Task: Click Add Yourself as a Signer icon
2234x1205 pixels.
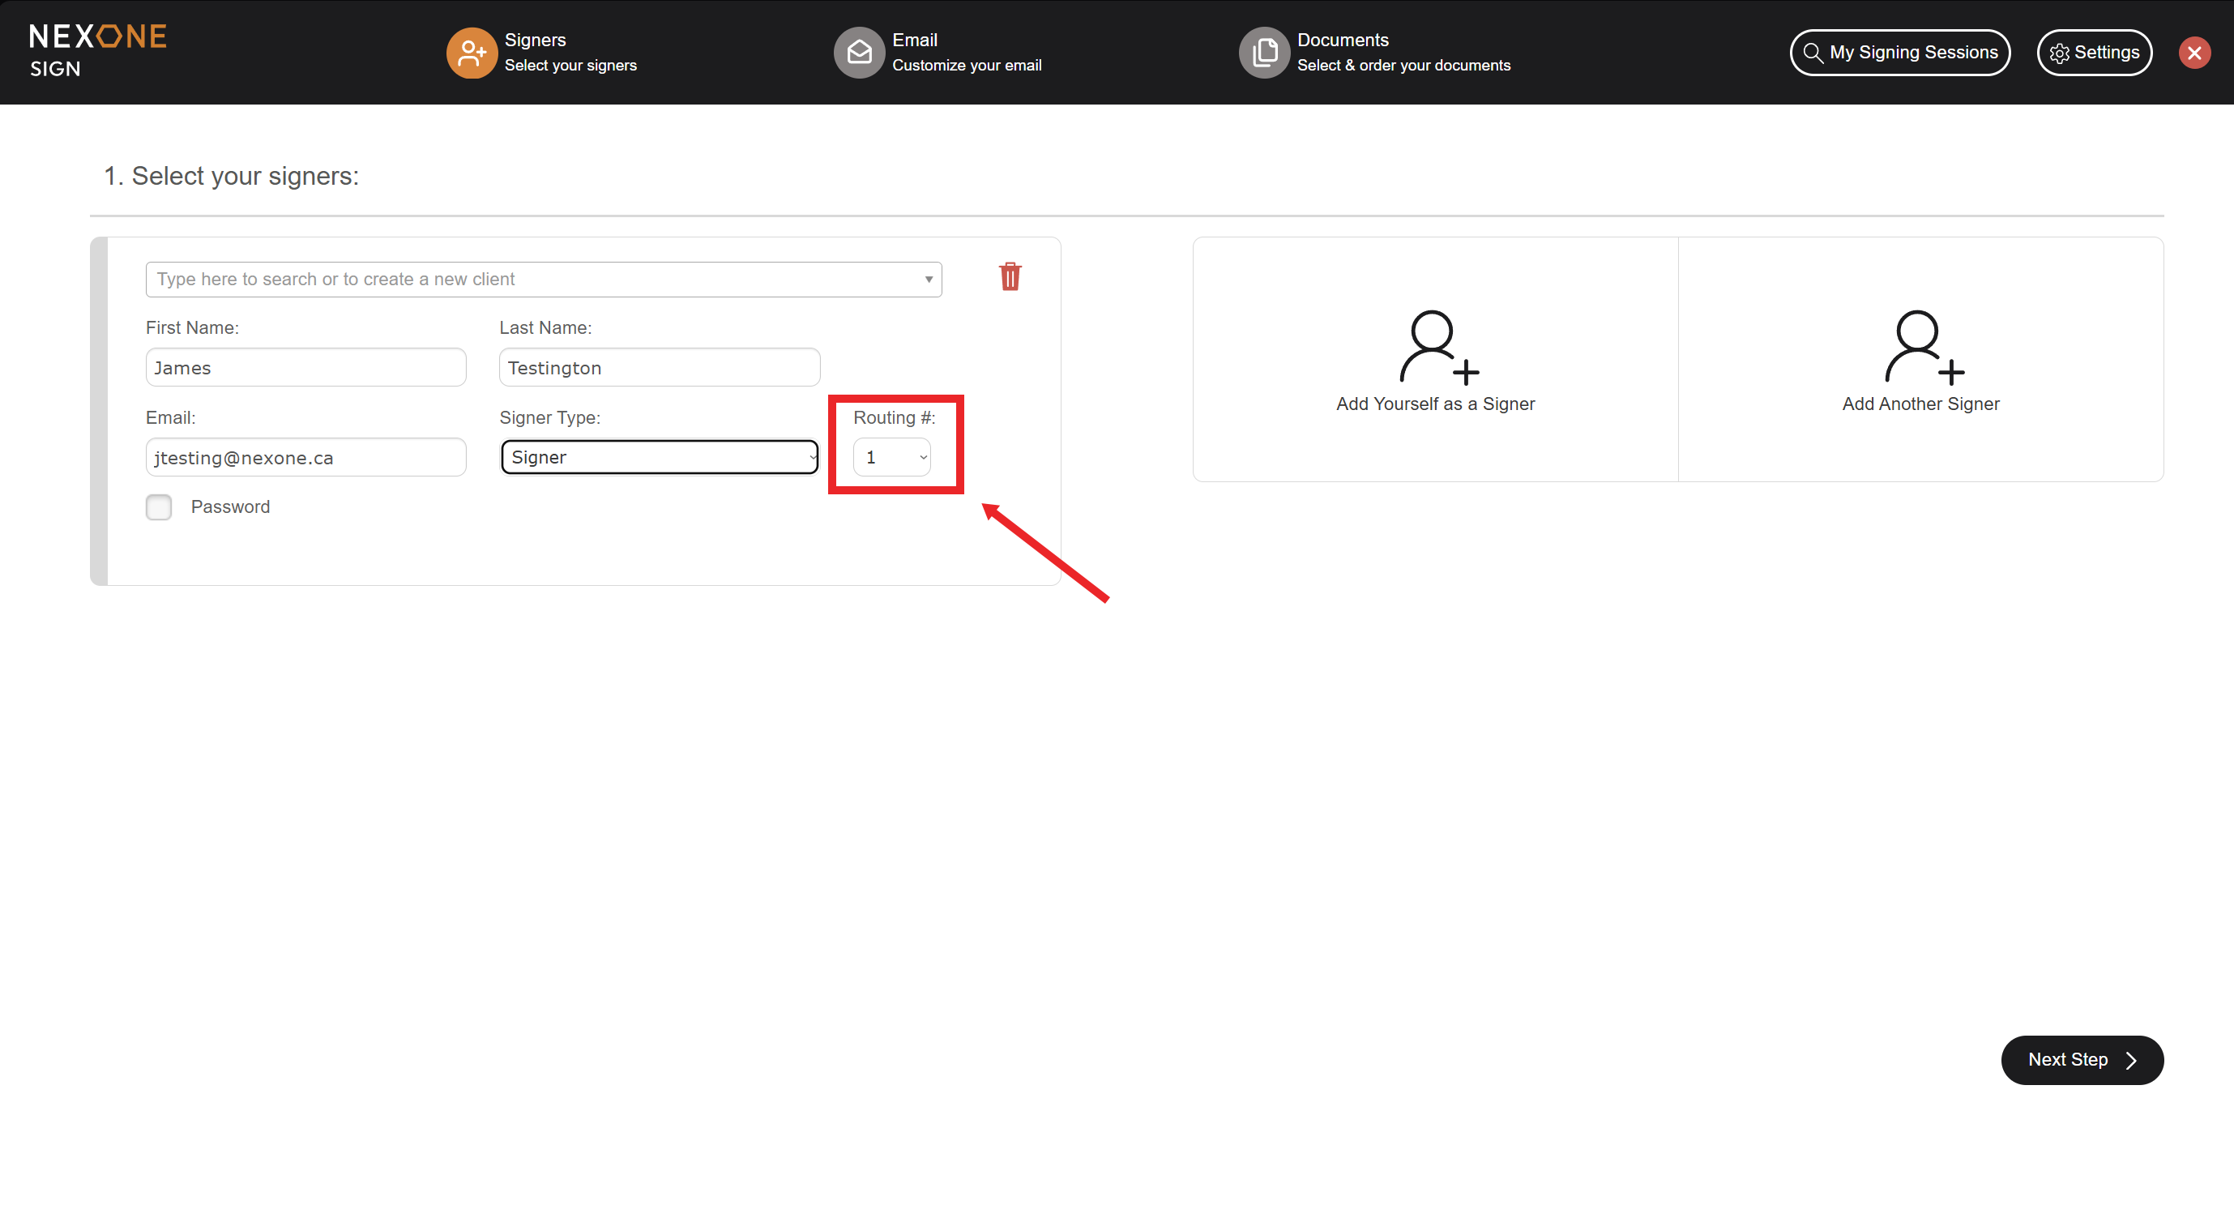Action: coord(1437,347)
